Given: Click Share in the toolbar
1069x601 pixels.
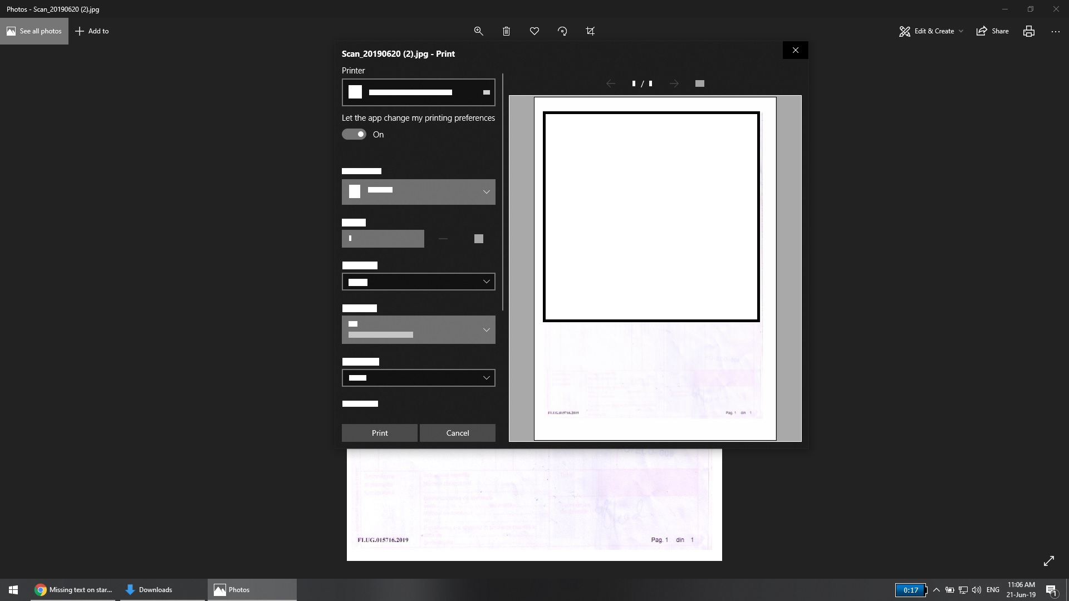Looking at the screenshot, I should [993, 31].
